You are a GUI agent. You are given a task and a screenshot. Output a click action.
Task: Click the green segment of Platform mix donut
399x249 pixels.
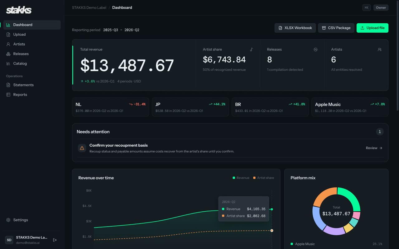352,197
